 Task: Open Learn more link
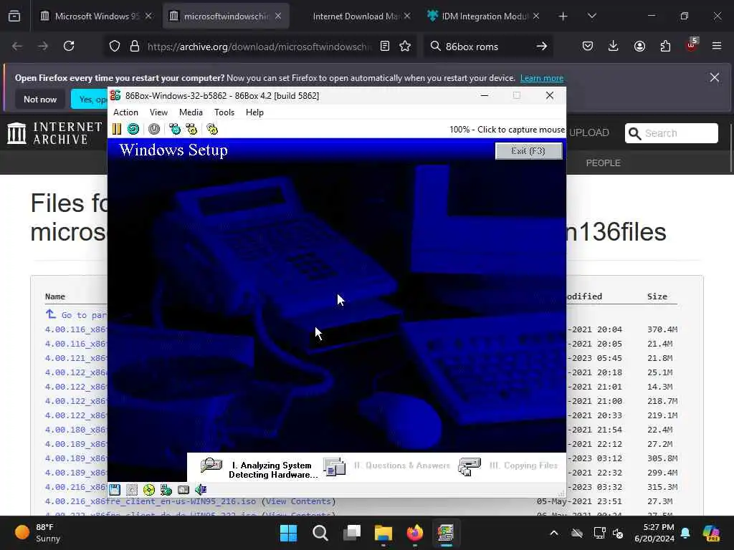542,78
